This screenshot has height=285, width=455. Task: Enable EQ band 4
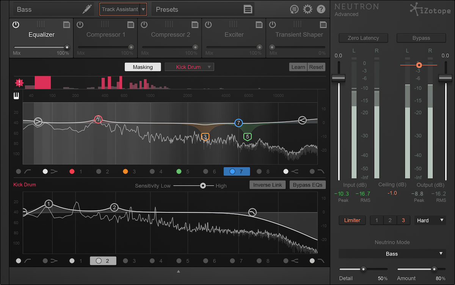[153, 171]
